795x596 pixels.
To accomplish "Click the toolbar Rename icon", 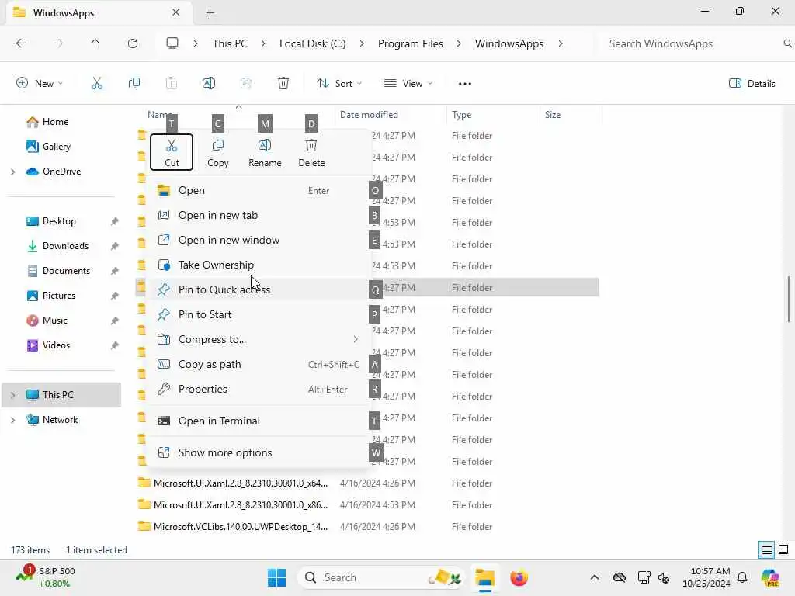I will pyautogui.click(x=209, y=84).
